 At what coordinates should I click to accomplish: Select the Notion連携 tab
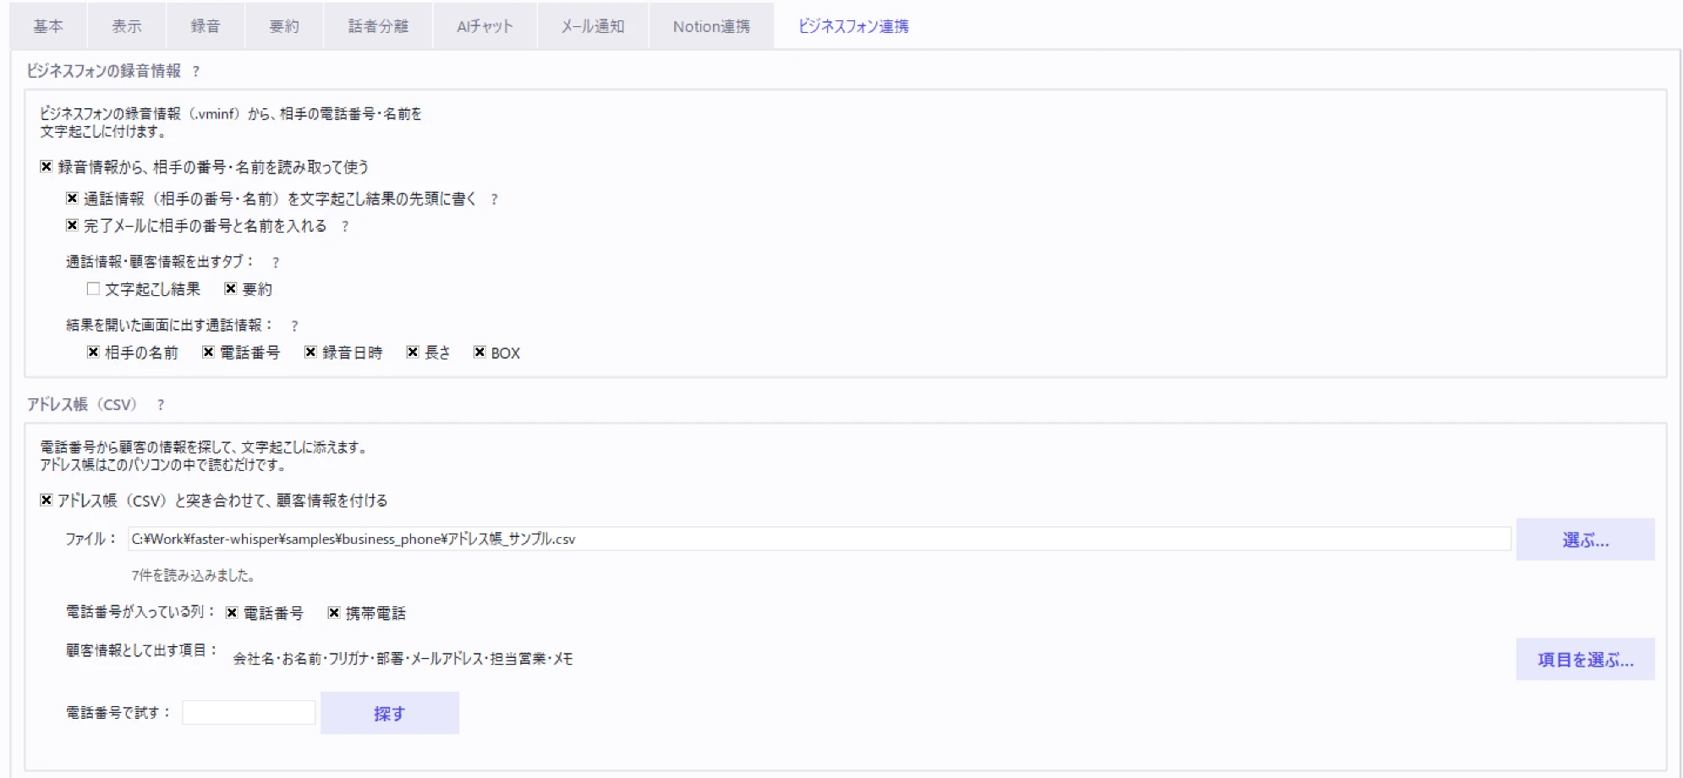(x=711, y=26)
